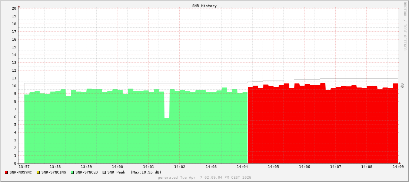Image resolution: width=409 pixels, height=182 pixels.
Task: Click the 14:04 time axis label
Action: (x=242, y=167)
